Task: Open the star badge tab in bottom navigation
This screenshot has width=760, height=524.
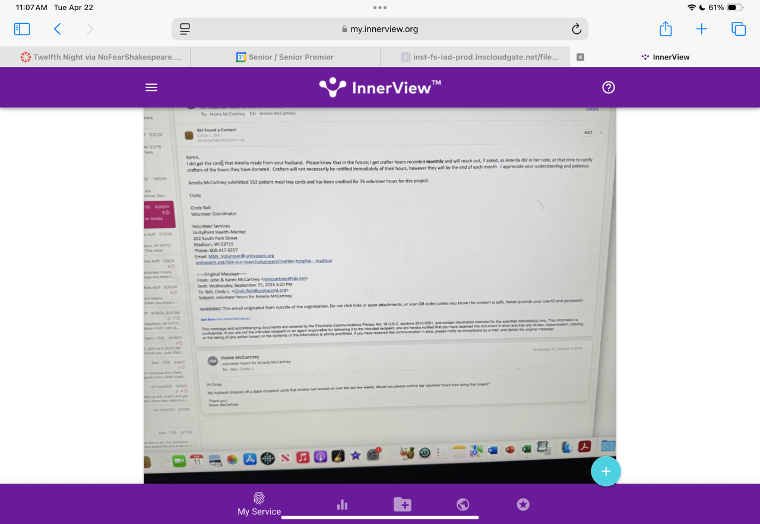Action: [523, 504]
